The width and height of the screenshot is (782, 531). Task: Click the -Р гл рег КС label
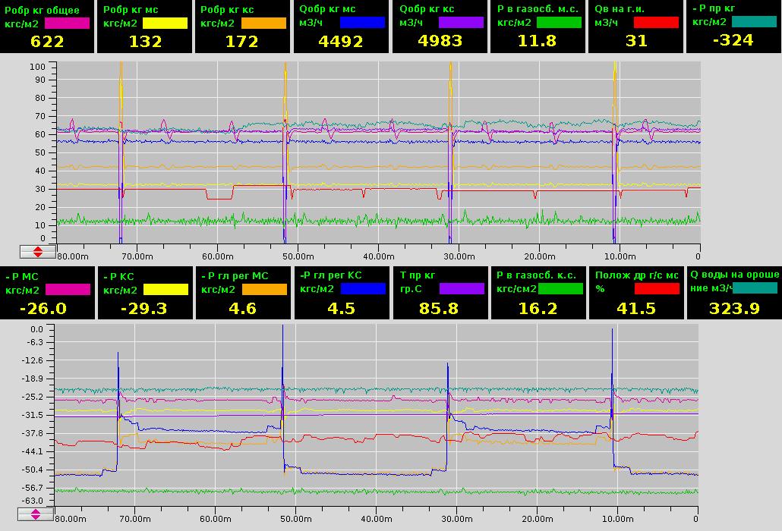pyautogui.click(x=332, y=275)
